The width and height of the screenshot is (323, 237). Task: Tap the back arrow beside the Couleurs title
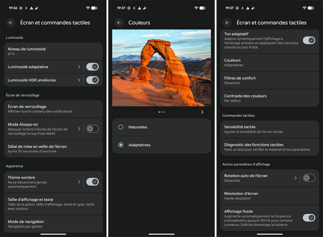[x=119, y=23]
